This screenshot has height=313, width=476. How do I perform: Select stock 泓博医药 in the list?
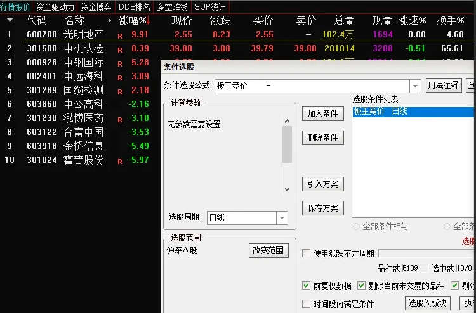coord(84,118)
